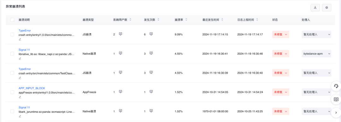
Task: Expand the right side panel arrow button
Action: click(x=336, y=113)
